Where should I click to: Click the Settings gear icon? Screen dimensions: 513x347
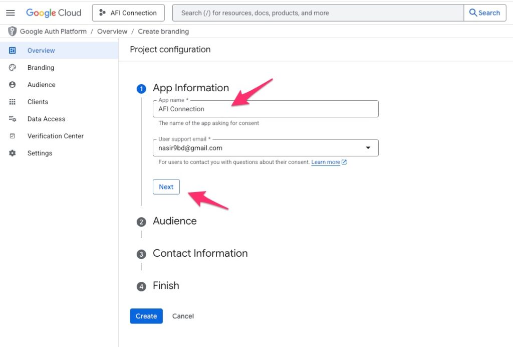[13, 153]
